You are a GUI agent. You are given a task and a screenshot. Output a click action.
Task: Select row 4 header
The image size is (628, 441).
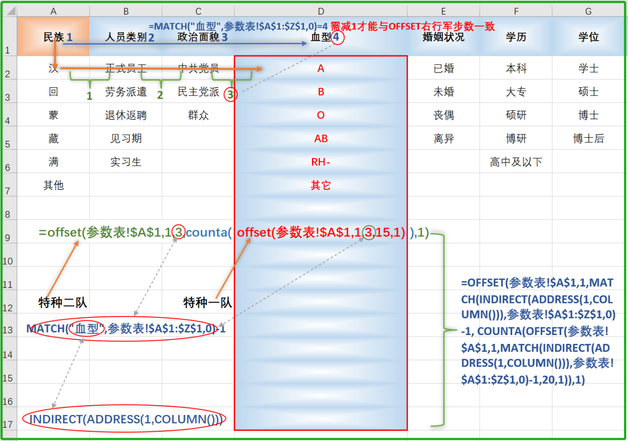click(9, 115)
